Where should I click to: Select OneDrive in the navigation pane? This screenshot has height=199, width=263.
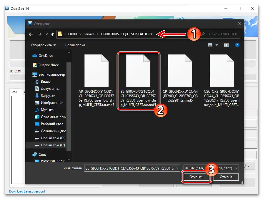tap(46, 56)
